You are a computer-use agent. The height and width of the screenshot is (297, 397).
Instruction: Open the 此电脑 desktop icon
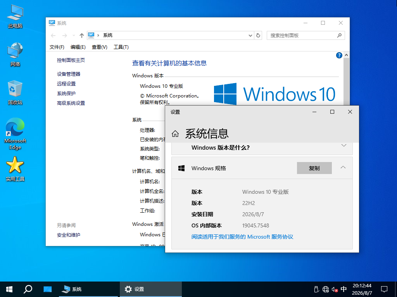click(x=15, y=16)
